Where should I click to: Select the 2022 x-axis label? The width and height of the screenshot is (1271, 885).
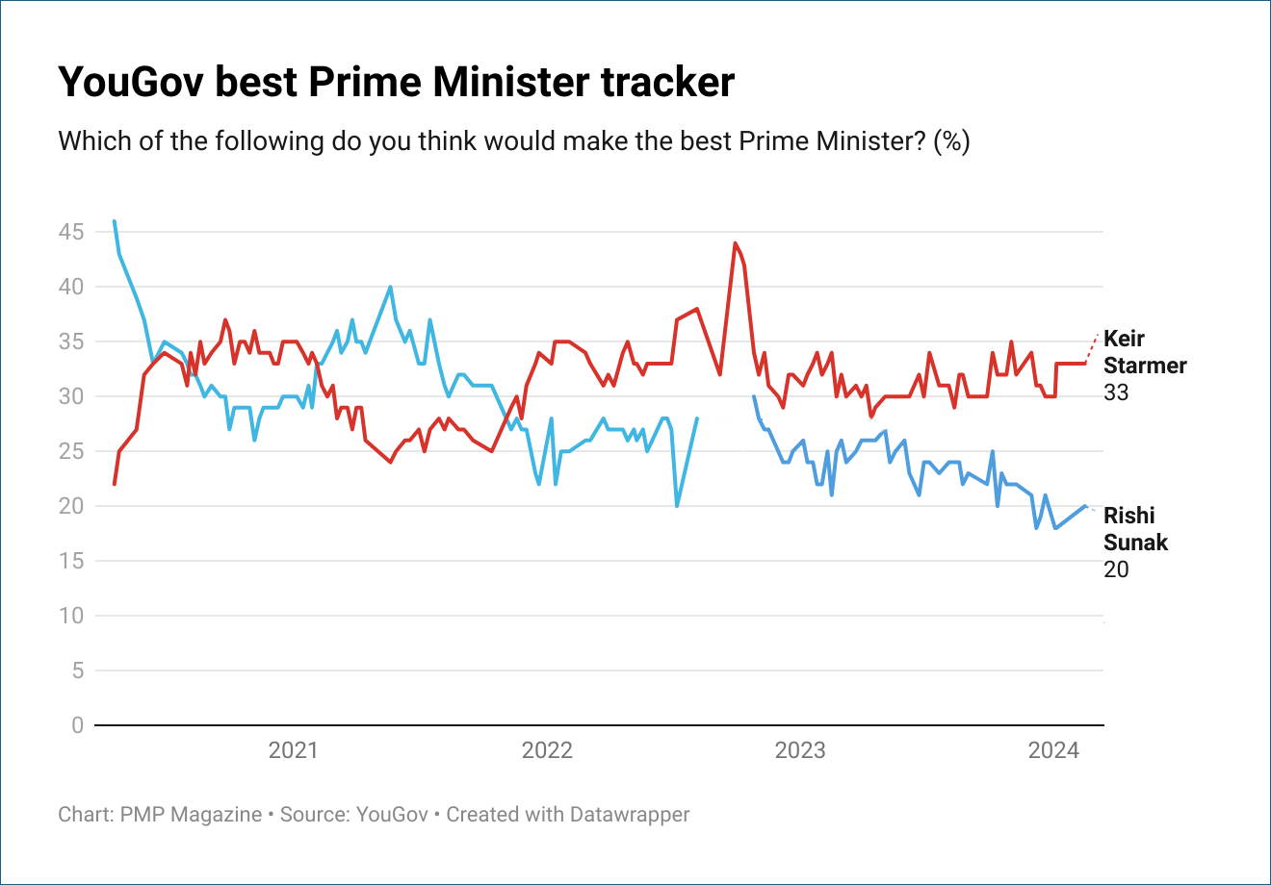(x=547, y=750)
